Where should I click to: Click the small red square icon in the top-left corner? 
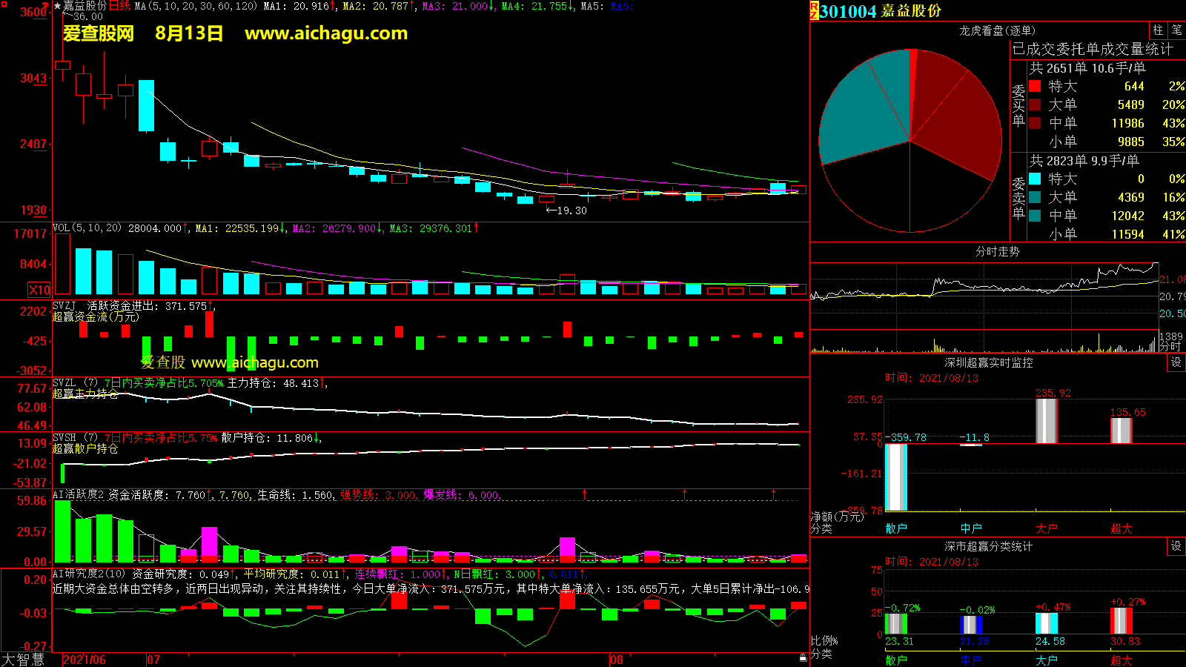tap(4, 4)
